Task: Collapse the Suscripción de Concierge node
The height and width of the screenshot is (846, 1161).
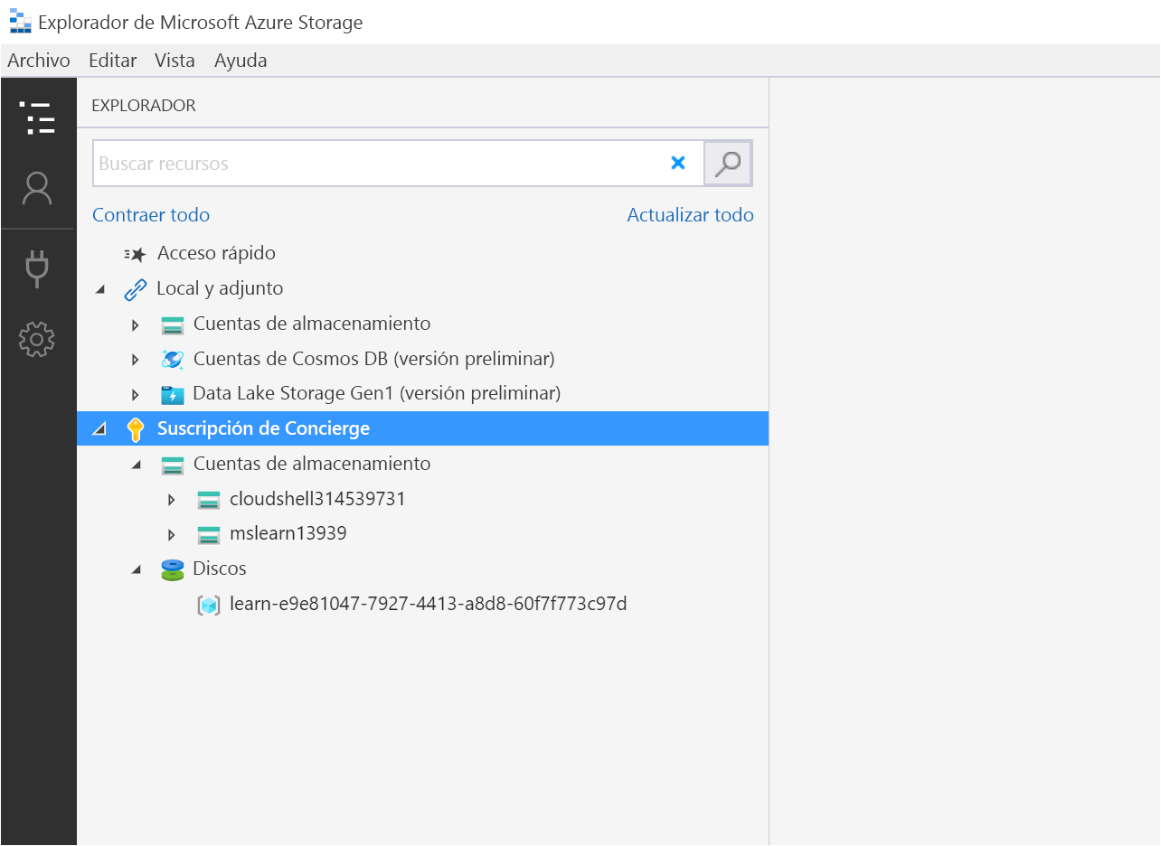Action: point(99,429)
